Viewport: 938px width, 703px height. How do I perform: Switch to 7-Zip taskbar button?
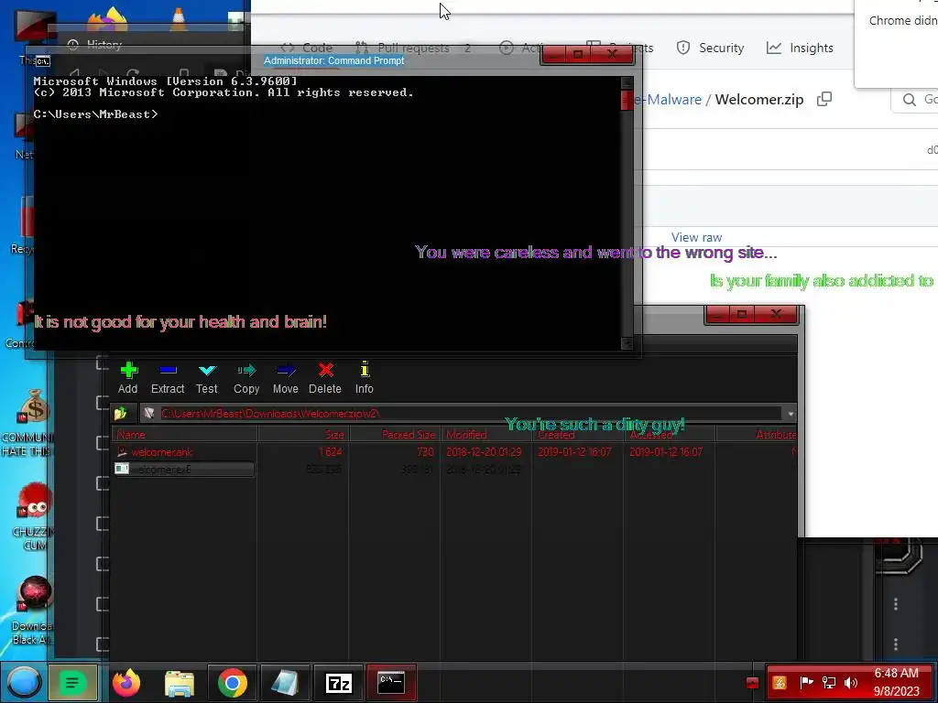click(339, 683)
